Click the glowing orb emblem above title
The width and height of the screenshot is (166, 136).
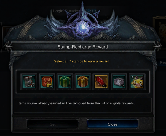point(83,27)
